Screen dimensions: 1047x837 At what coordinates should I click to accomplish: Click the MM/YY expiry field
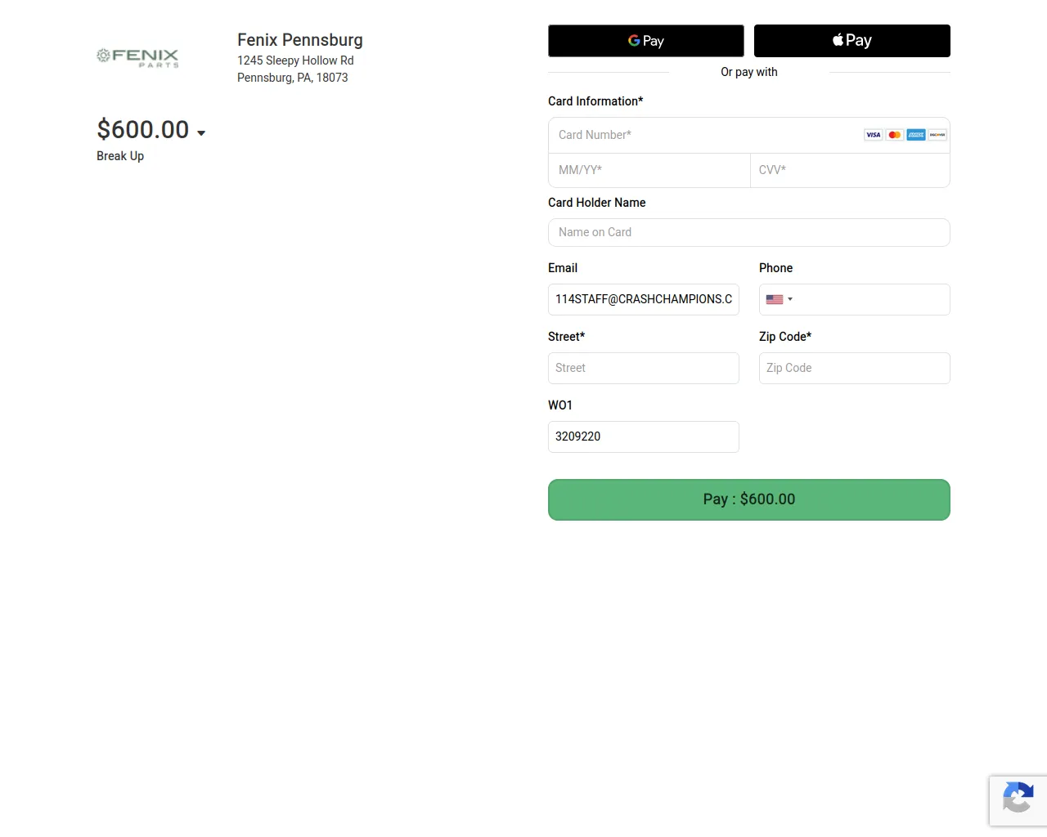tap(649, 170)
